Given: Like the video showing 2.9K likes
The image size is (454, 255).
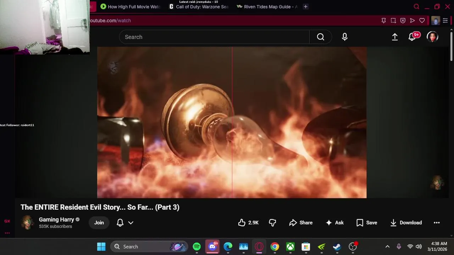Looking at the screenshot, I should coord(248,223).
